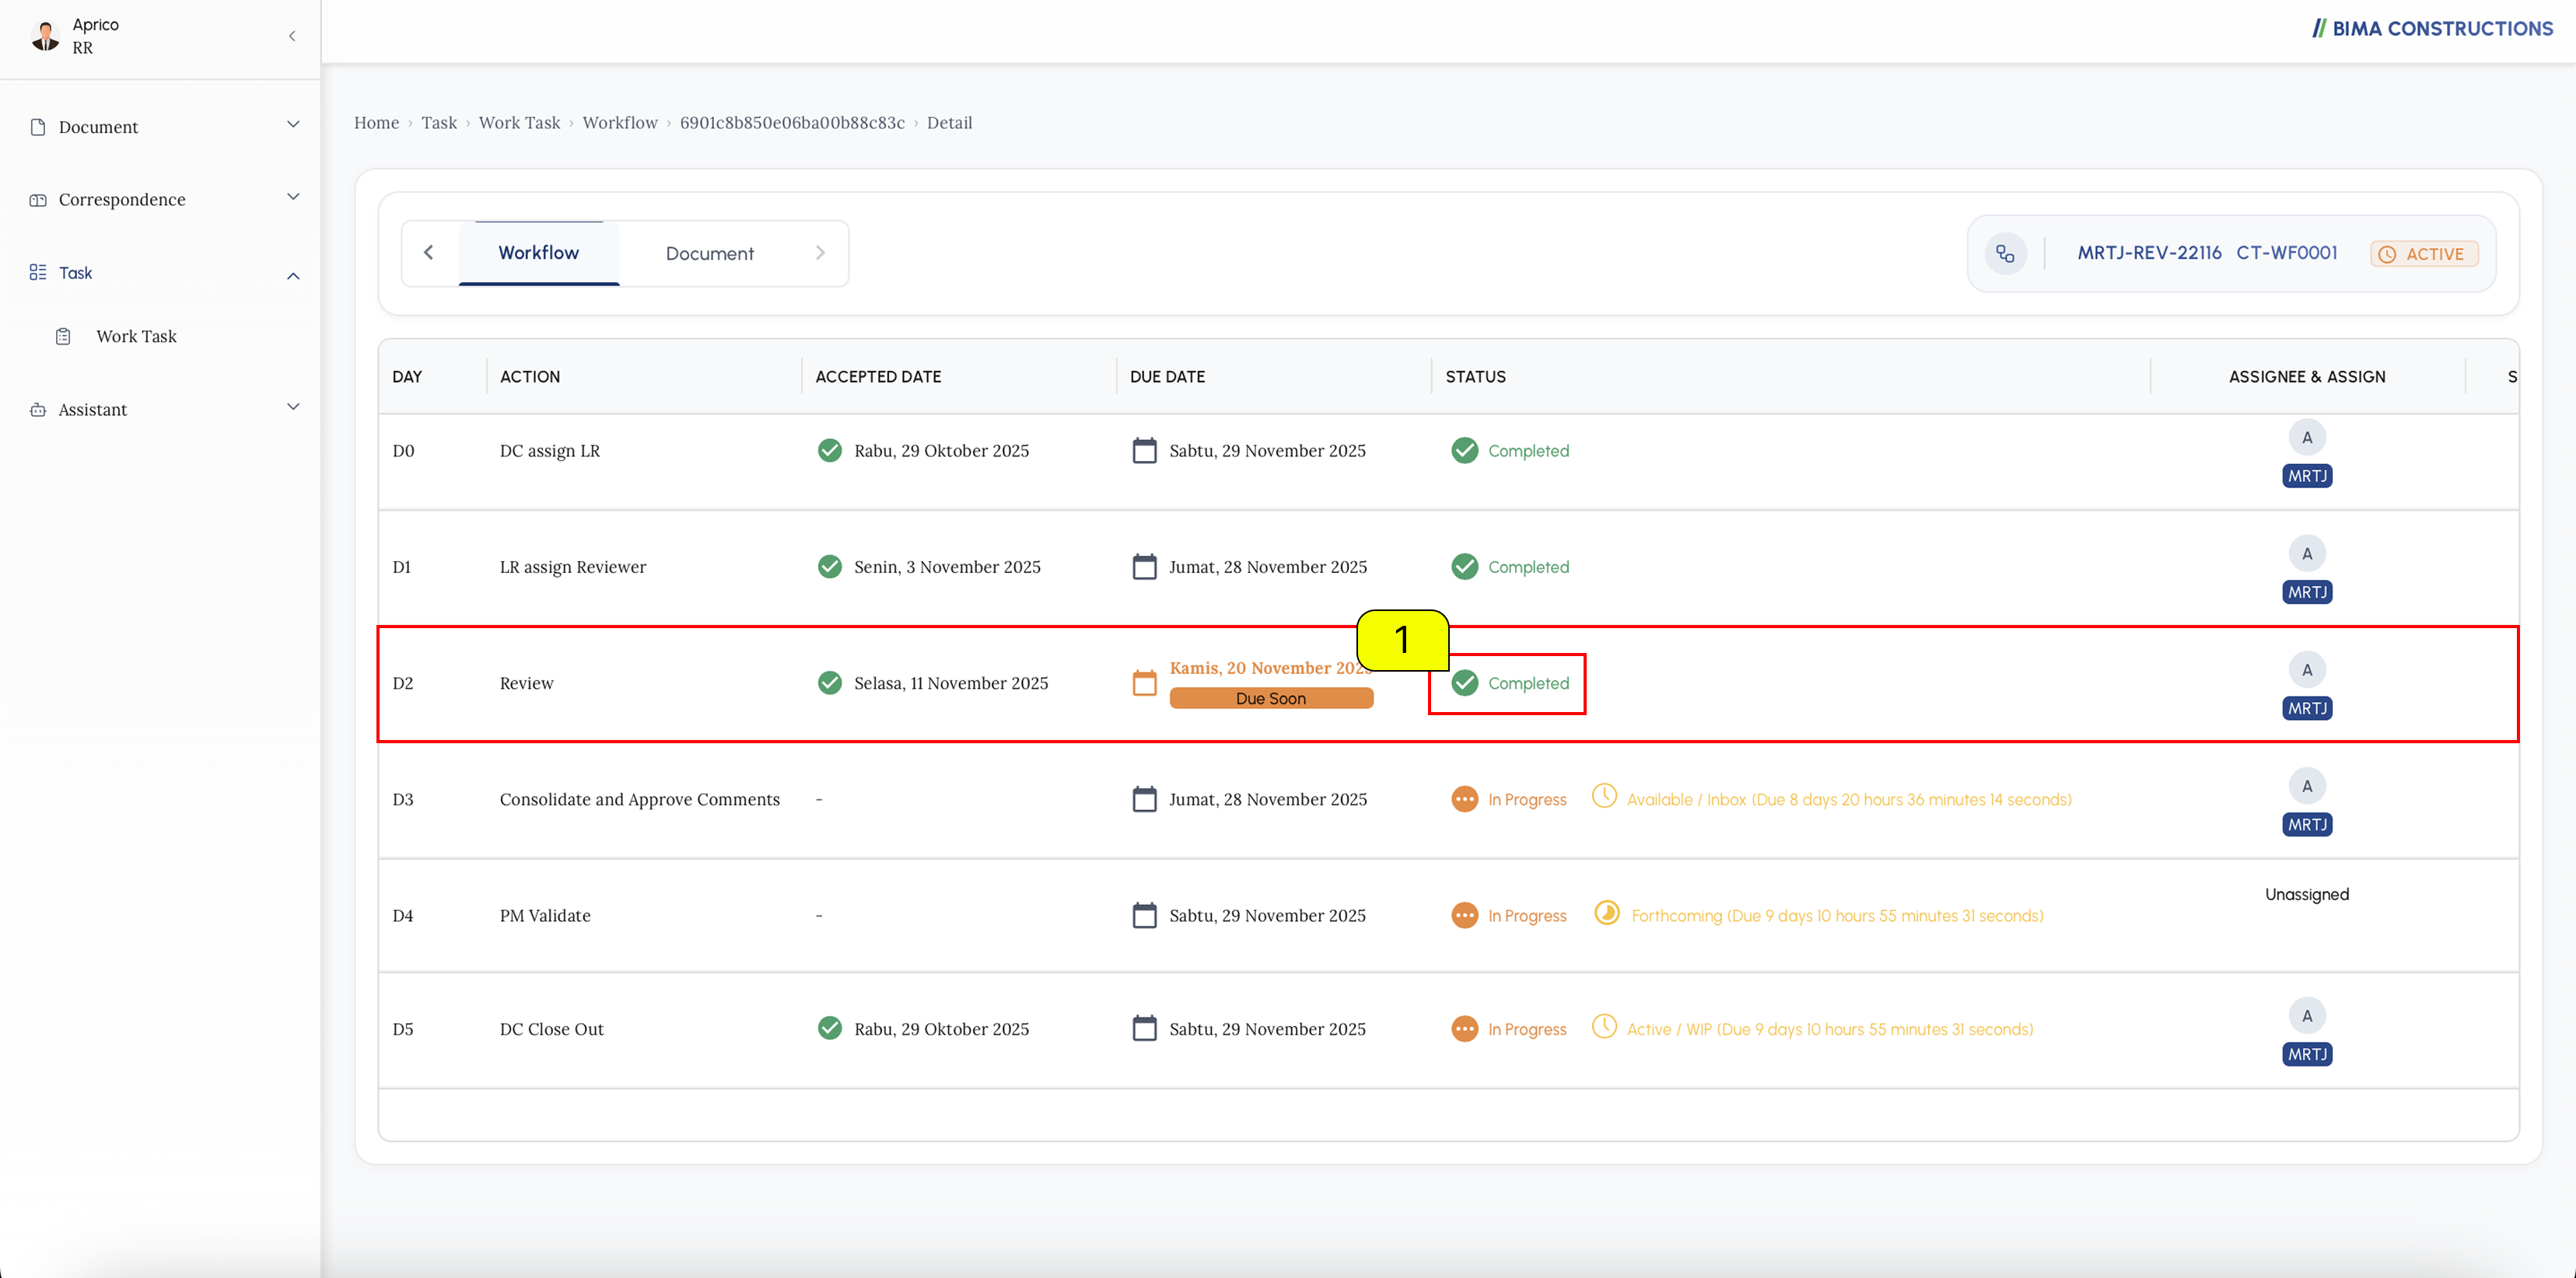Image resolution: width=2576 pixels, height=1278 pixels.
Task: Open the Task breadcrumb link
Action: click(439, 123)
